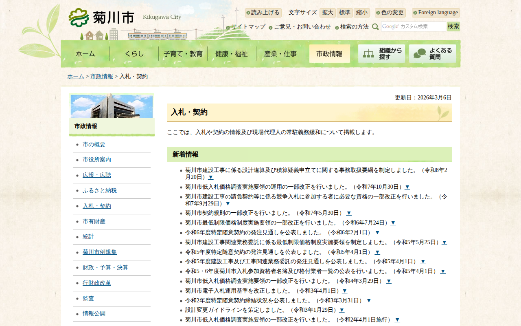The height and width of the screenshot is (326, 521).
Task: Click the 更新日：2026年3月6日 text
Action: pos(423,98)
